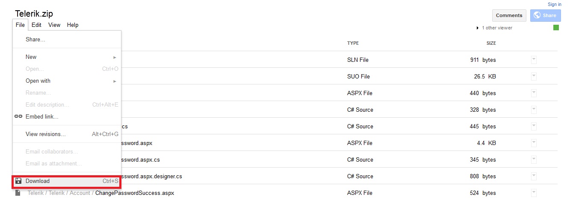Open the dropdown arrow for the 4.4 KB ASPX file

point(533,143)
